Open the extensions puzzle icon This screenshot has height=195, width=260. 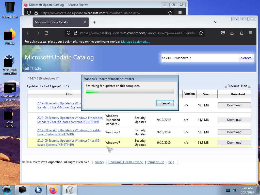(x=241, y=33)
